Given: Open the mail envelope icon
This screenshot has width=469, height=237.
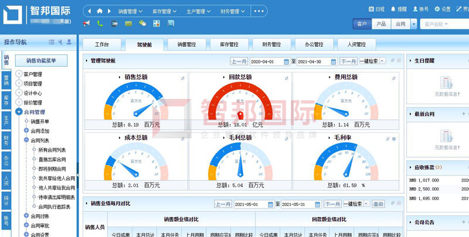Looking at the screenshot, I should point(128,24).
